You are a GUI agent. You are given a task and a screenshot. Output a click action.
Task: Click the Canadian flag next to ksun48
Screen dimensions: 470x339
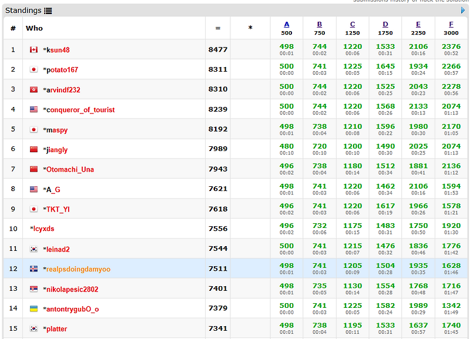pyautogui.click(x=33, y=50)
